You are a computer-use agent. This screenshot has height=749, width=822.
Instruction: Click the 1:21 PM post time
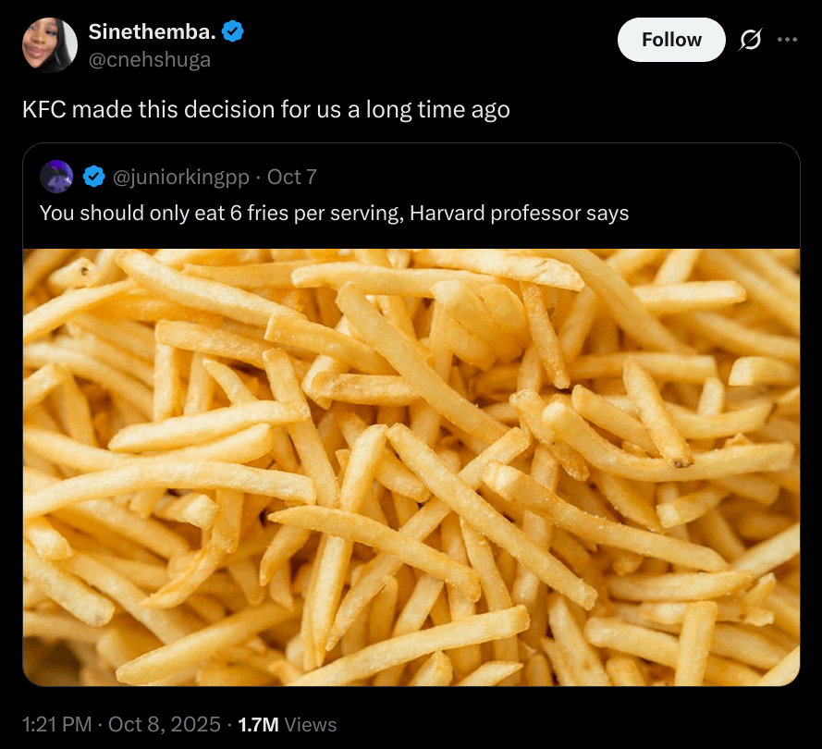(56, 724)
